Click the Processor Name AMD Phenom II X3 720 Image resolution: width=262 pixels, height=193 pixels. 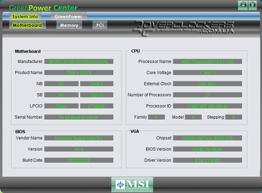pyautogui.click(x=207, y=62)
